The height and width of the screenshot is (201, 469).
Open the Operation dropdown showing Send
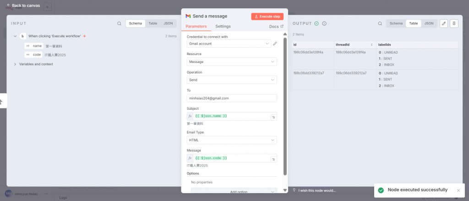tap(231, 80)
